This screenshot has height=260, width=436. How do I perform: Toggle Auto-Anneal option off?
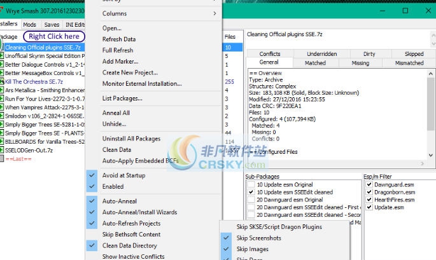pyautogui.click(x=153, y=201)
